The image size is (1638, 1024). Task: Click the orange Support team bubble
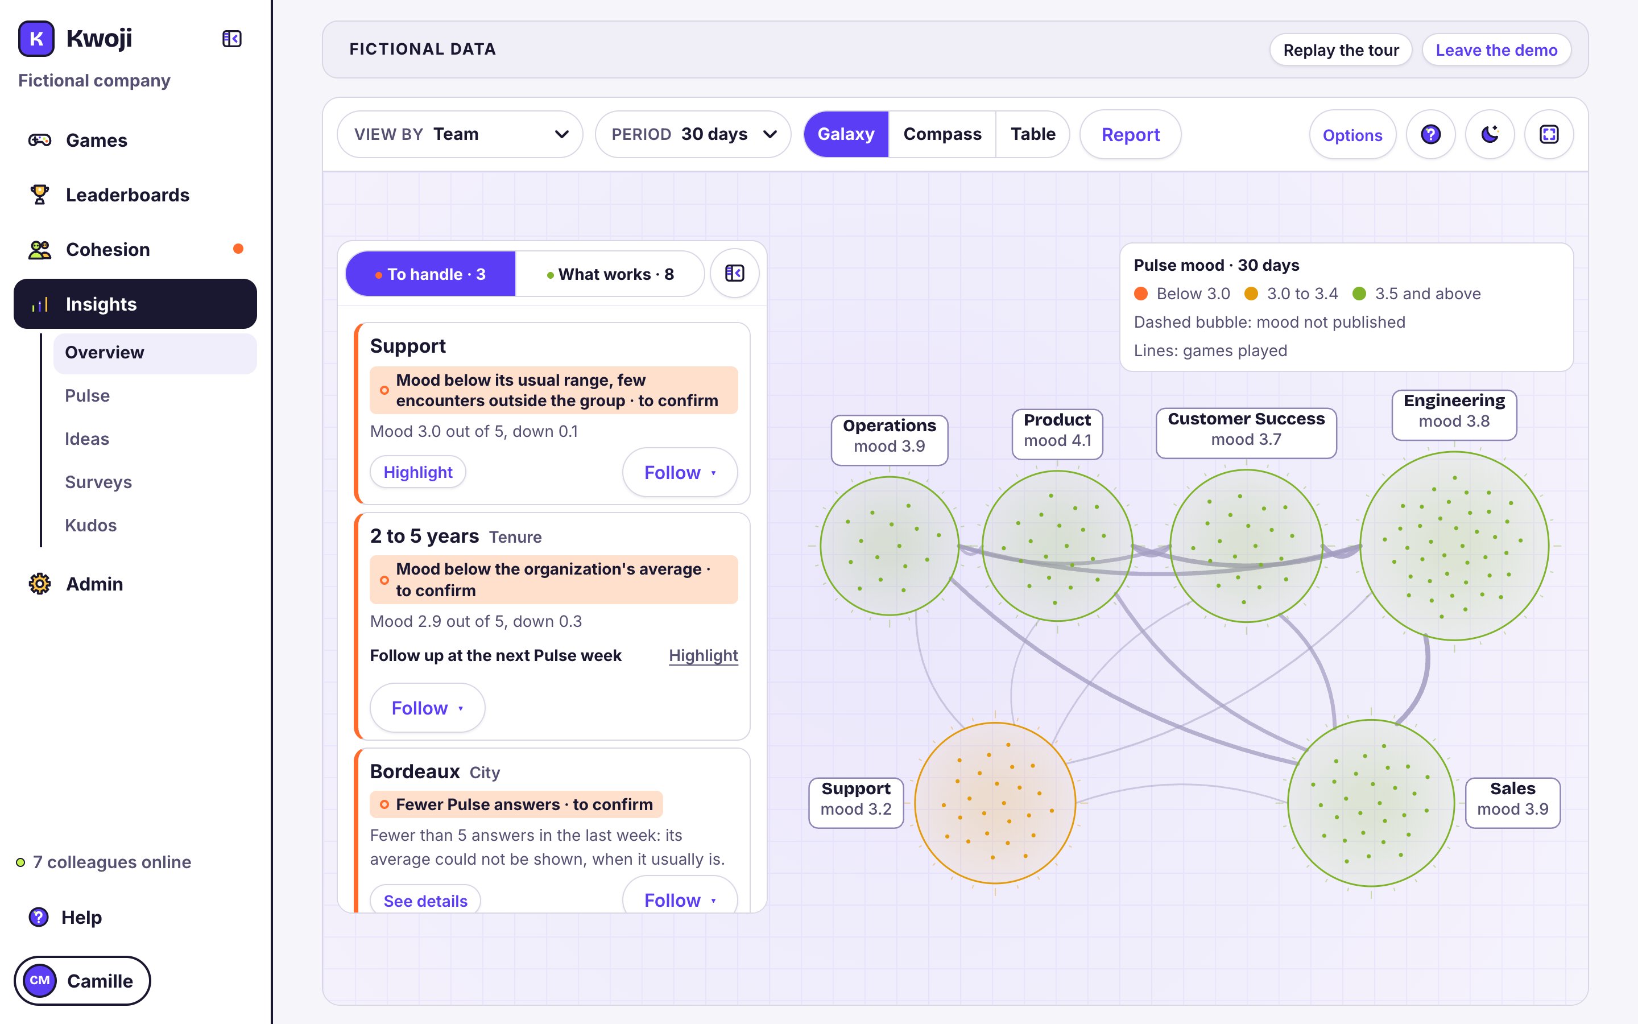(x=994, y=803)
